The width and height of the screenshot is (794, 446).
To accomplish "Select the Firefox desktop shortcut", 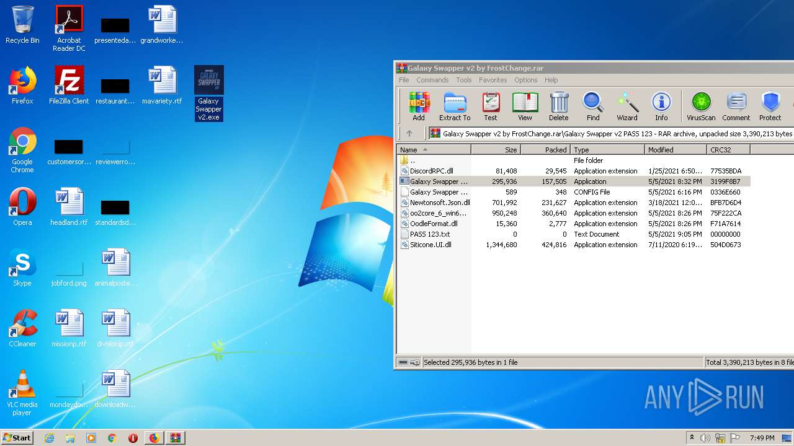I will pyautogui.click(x=22, y=85).
